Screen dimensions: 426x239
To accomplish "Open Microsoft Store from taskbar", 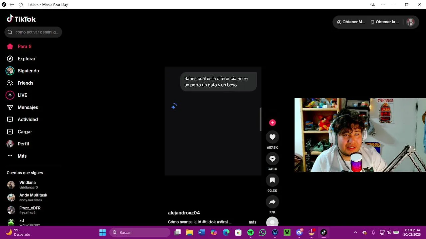I will 238,232.
